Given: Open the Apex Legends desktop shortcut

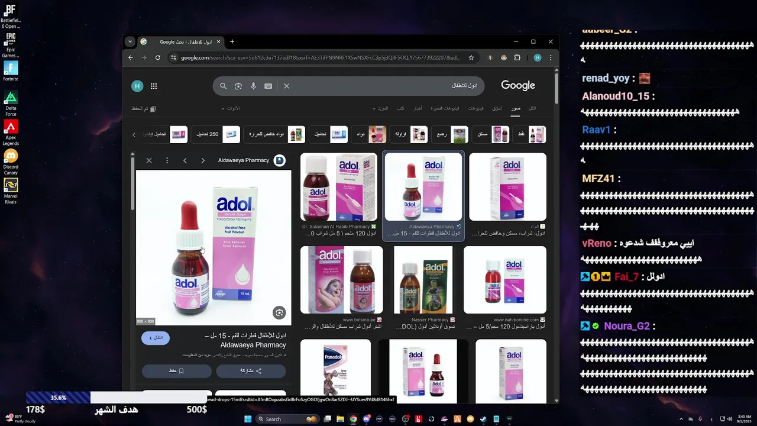Looking at the screenshot, I should tap(11, 133).
